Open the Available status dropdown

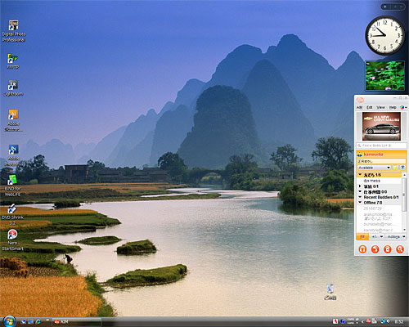click(x=374, y=168)
